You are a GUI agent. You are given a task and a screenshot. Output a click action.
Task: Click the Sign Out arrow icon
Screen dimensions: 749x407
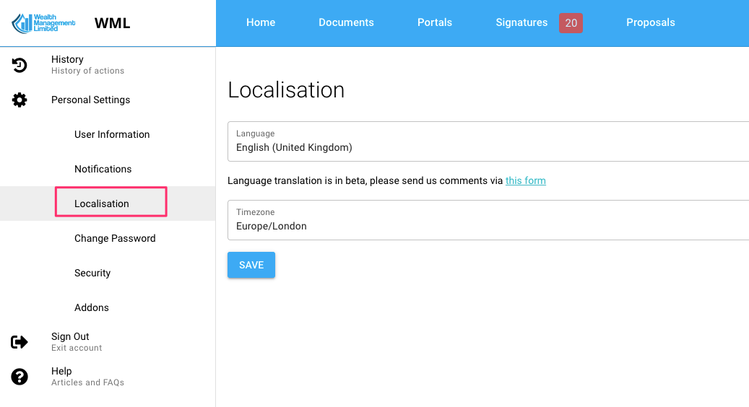[20, 342]
